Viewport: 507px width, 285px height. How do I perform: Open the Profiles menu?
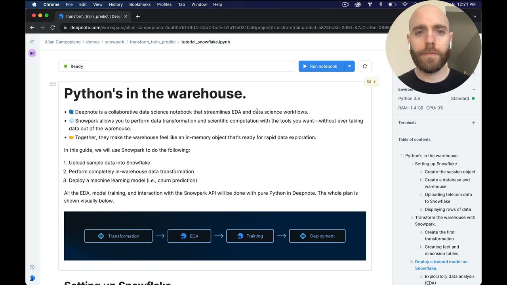tap(164, 4)
